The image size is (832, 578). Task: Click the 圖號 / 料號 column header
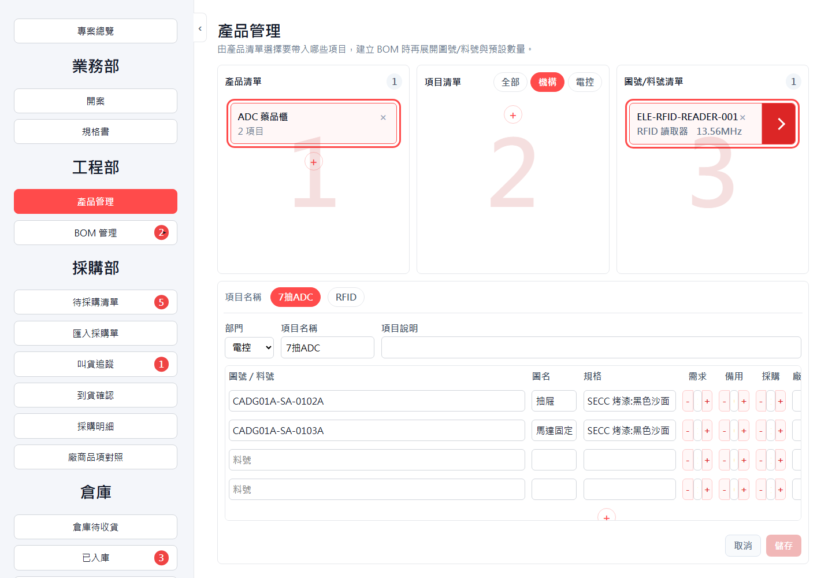coord(251,376)
